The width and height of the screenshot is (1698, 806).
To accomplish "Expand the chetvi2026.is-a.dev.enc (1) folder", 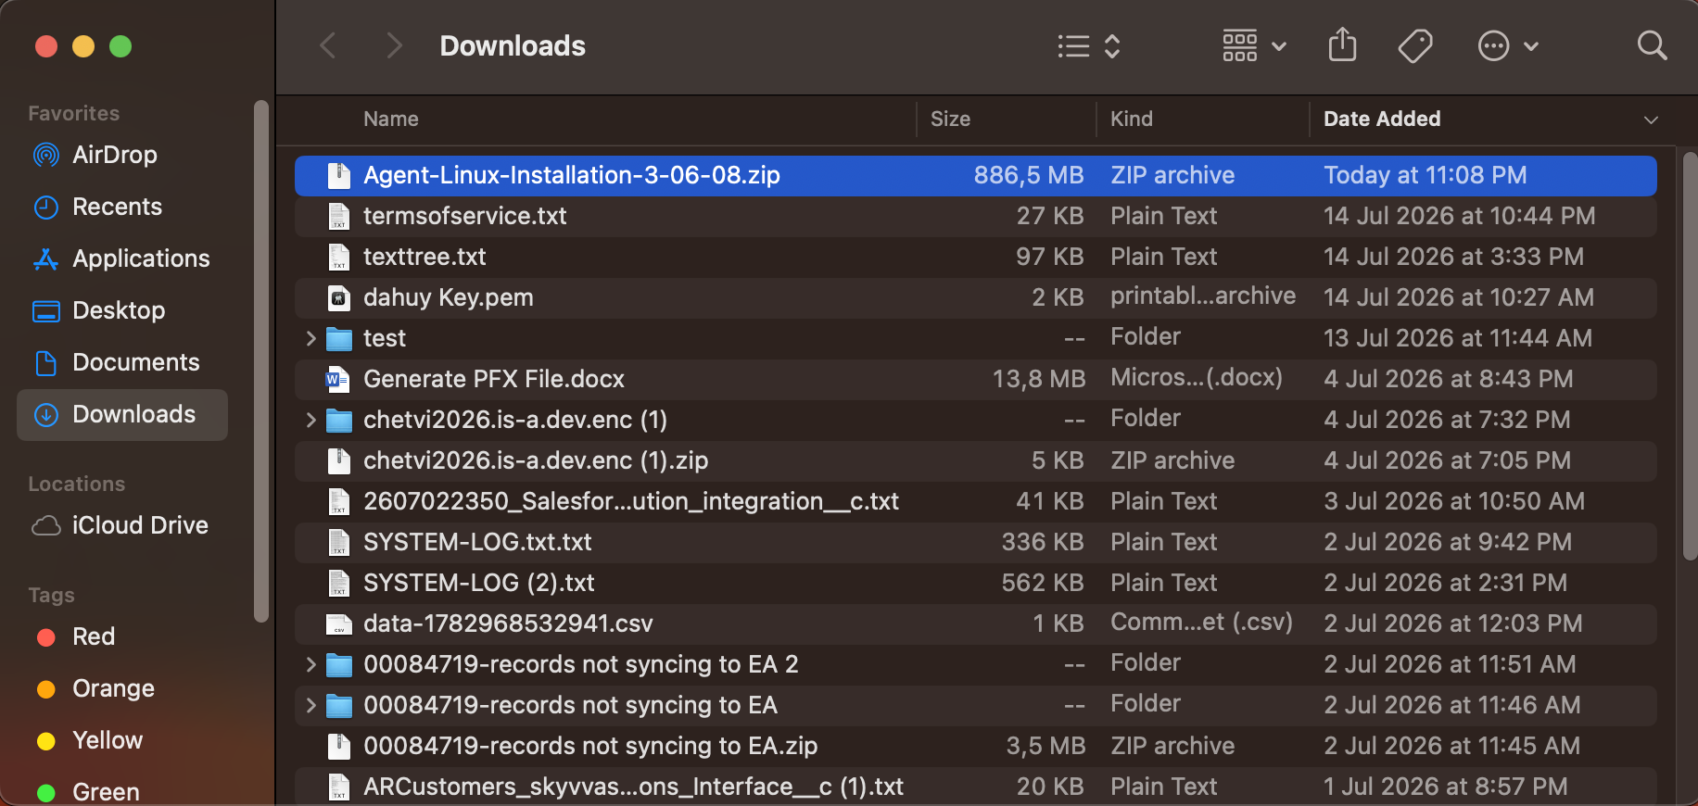I will [x=310, y=420].
